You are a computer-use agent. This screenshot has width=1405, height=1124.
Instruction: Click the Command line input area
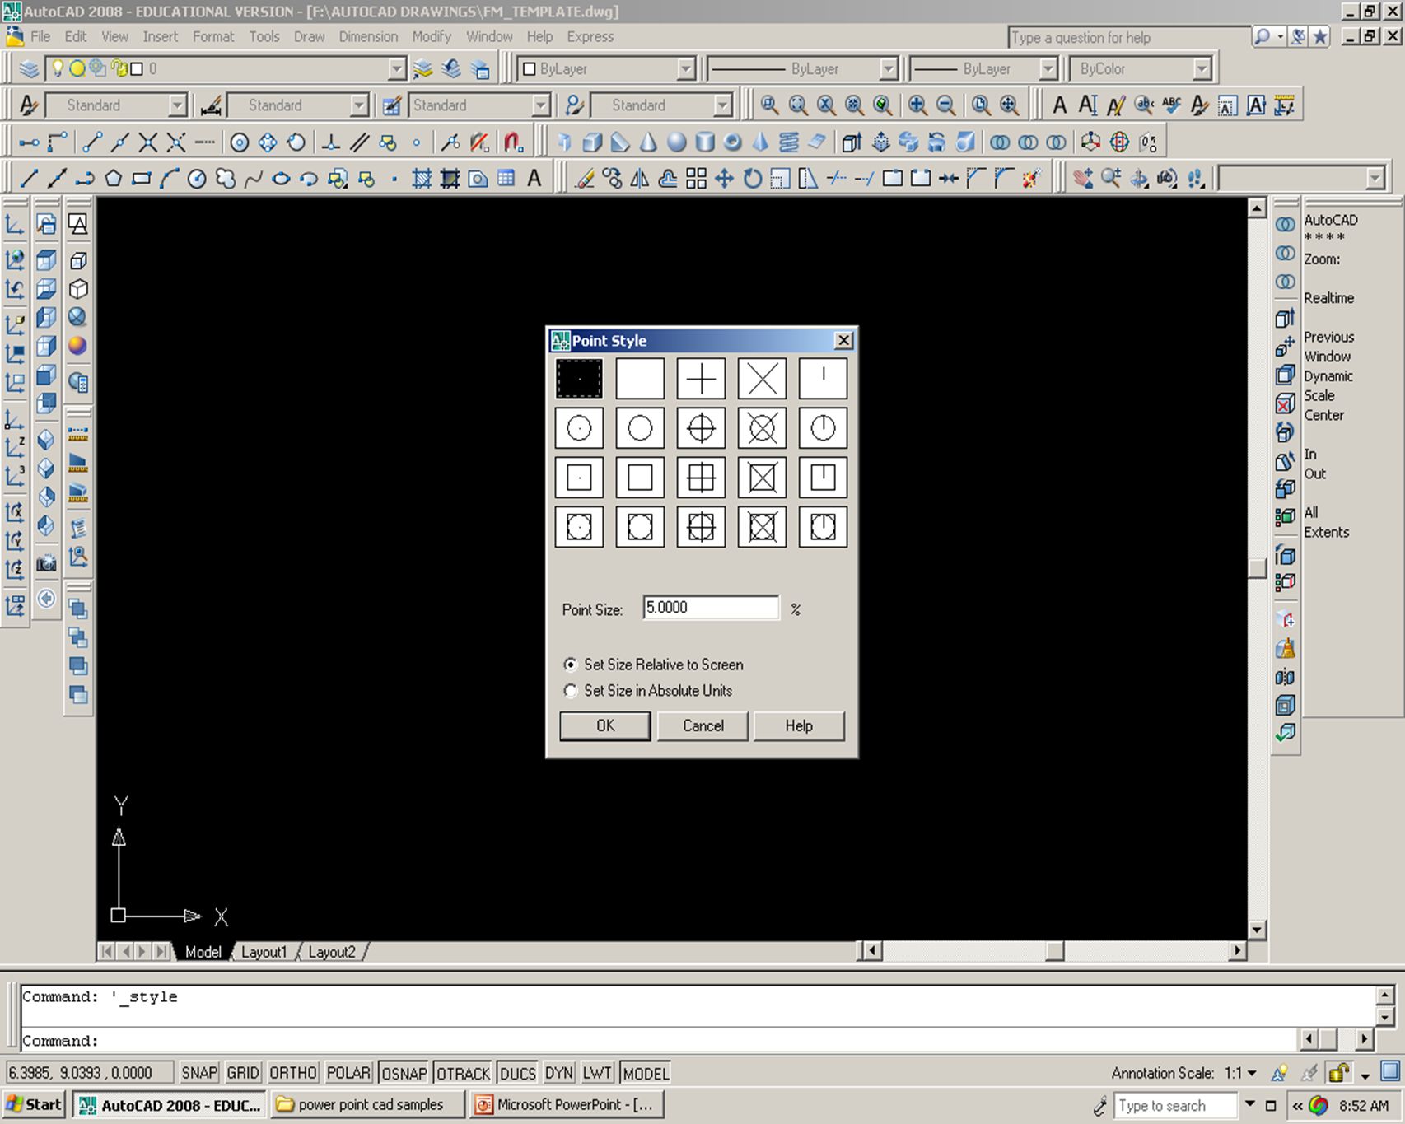659,1041
